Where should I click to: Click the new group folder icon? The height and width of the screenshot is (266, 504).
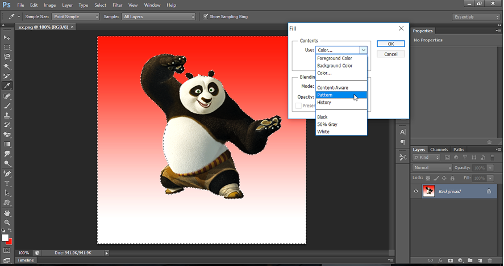coord(470,260)
